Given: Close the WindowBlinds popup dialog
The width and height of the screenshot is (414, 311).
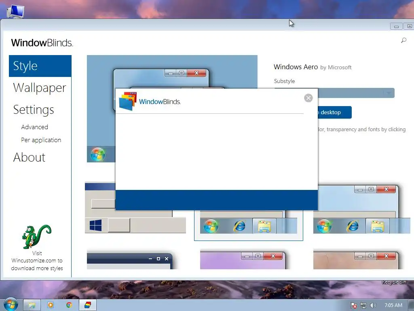Looking at the screenshot, I should pos(308,98).
